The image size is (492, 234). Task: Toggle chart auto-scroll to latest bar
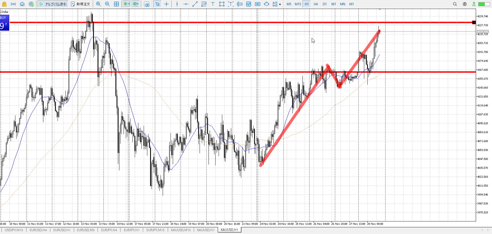point(127,4)
